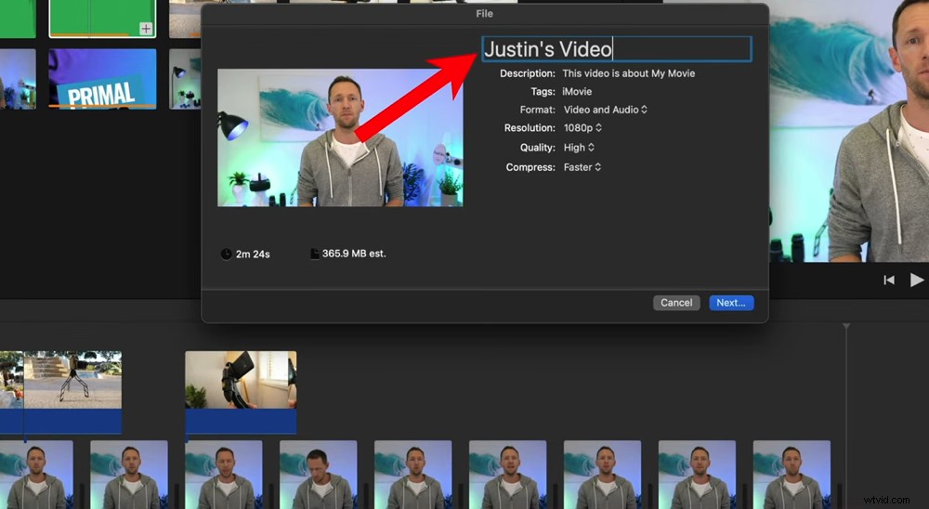Select the 365.9 MB est. size text
Image resolution: width=929 pixels, height=509 pixels.
pos(354,254)
